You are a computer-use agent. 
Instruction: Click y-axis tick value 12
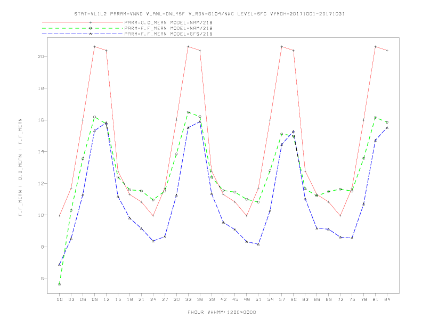tap(41, 183)
